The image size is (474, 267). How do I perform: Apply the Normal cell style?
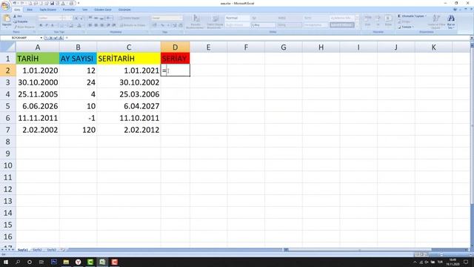[x=237, y=18]
